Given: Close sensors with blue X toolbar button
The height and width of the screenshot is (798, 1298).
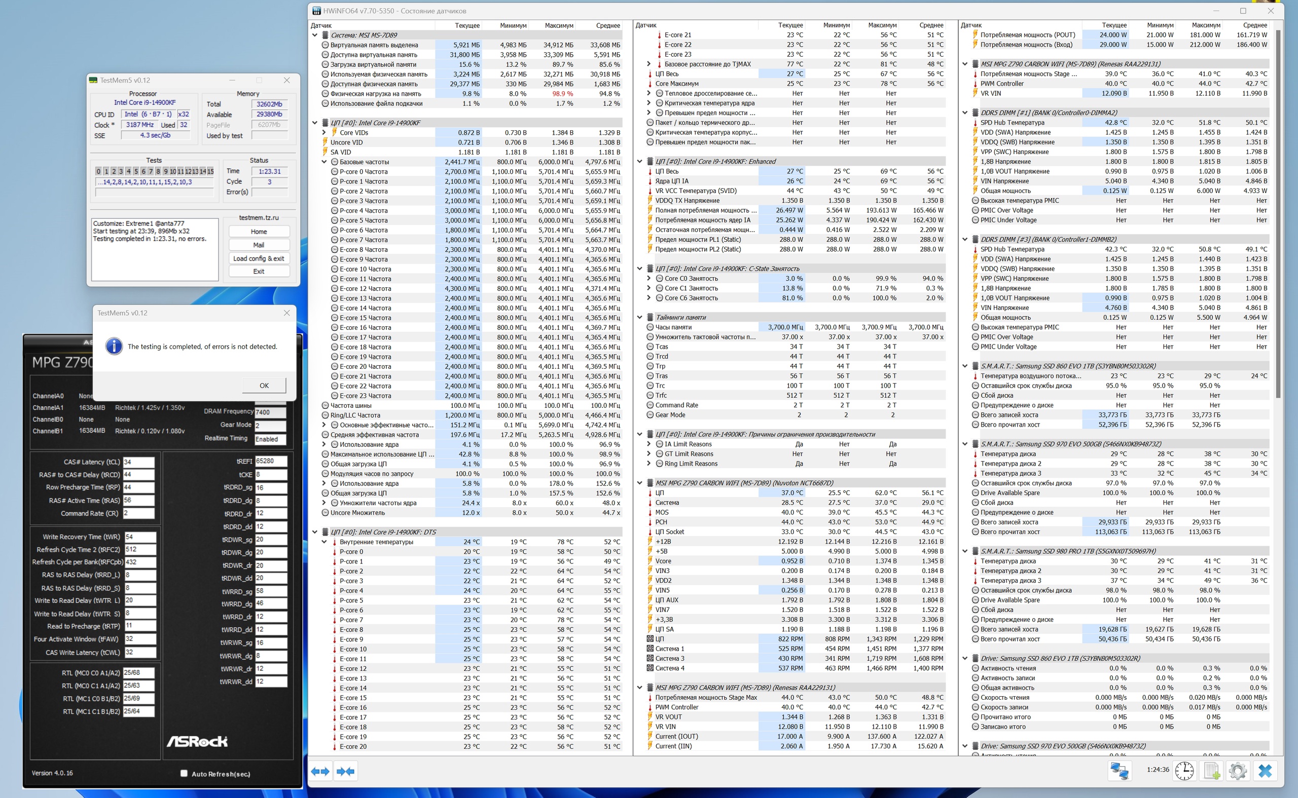Looking at the screenshot, I should coord(1265,771).
